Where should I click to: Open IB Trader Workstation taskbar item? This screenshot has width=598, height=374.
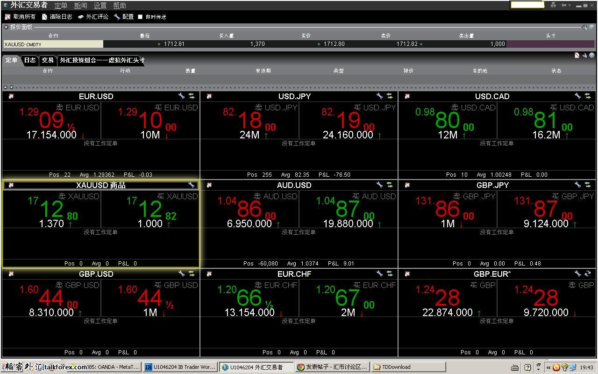point(180,367)
